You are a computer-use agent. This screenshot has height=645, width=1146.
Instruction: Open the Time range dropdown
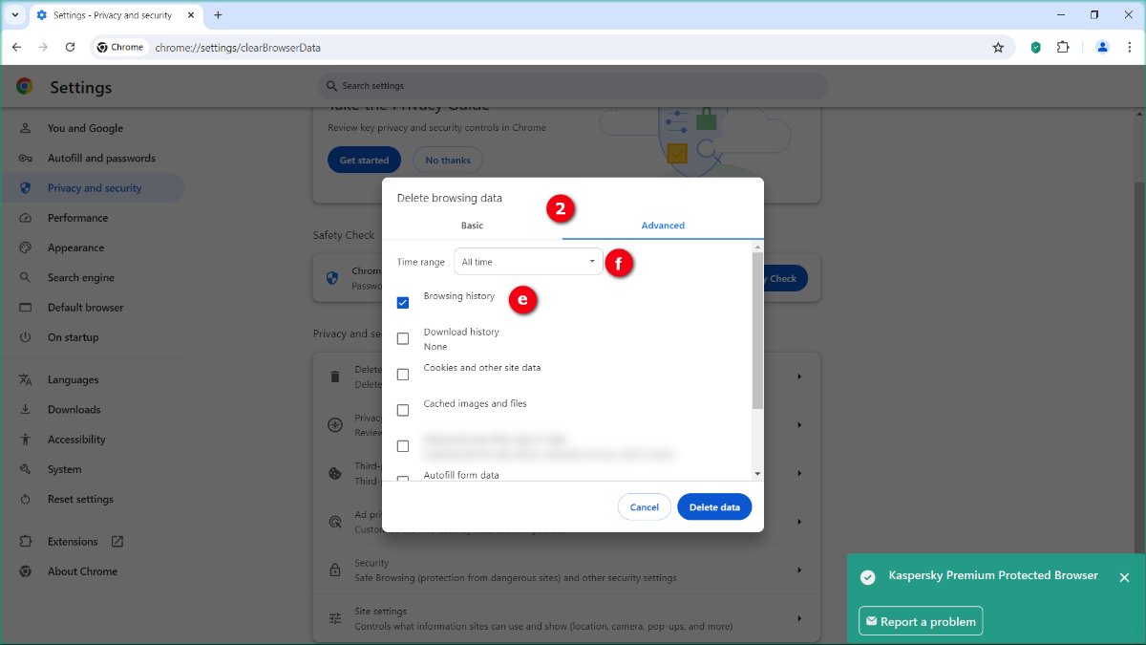point(528,262)
